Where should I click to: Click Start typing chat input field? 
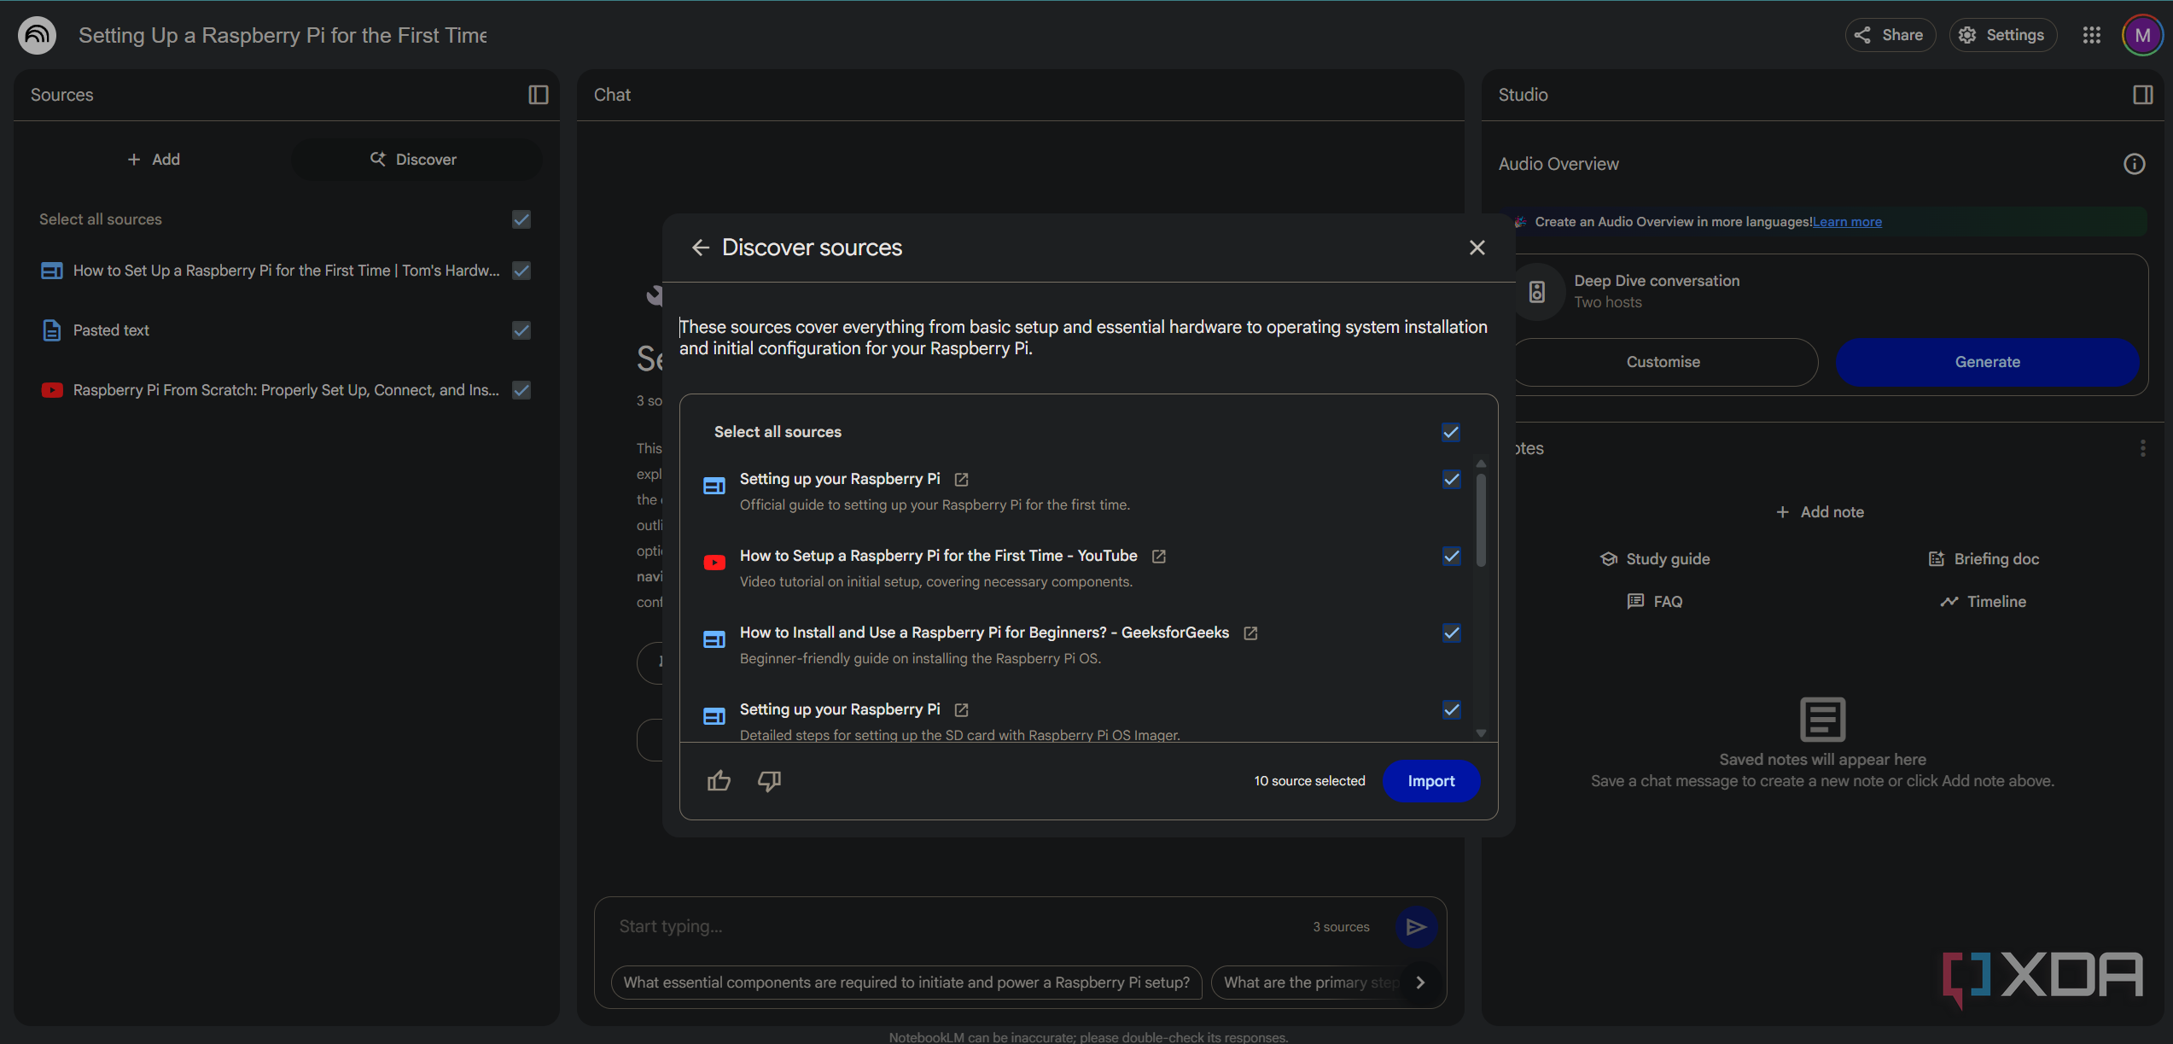[x=956, y=927]
